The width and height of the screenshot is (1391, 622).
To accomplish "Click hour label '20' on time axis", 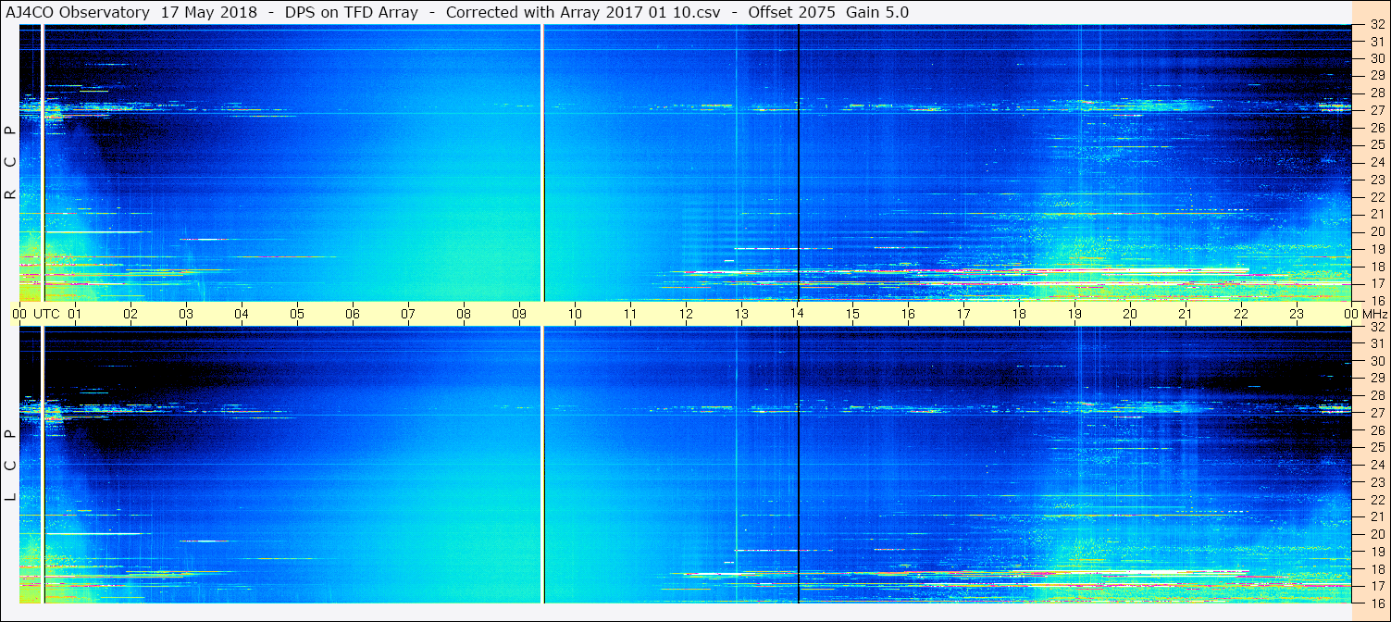I will click(x=1130, y=314).
